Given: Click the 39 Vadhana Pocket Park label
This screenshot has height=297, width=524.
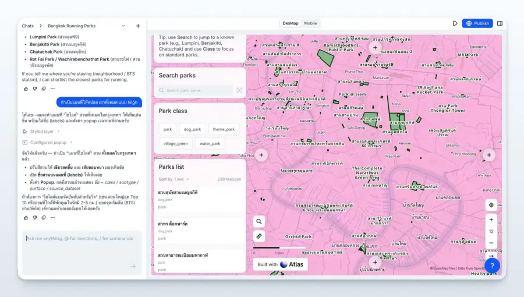Looking at the screenshot, I should 430,90.
